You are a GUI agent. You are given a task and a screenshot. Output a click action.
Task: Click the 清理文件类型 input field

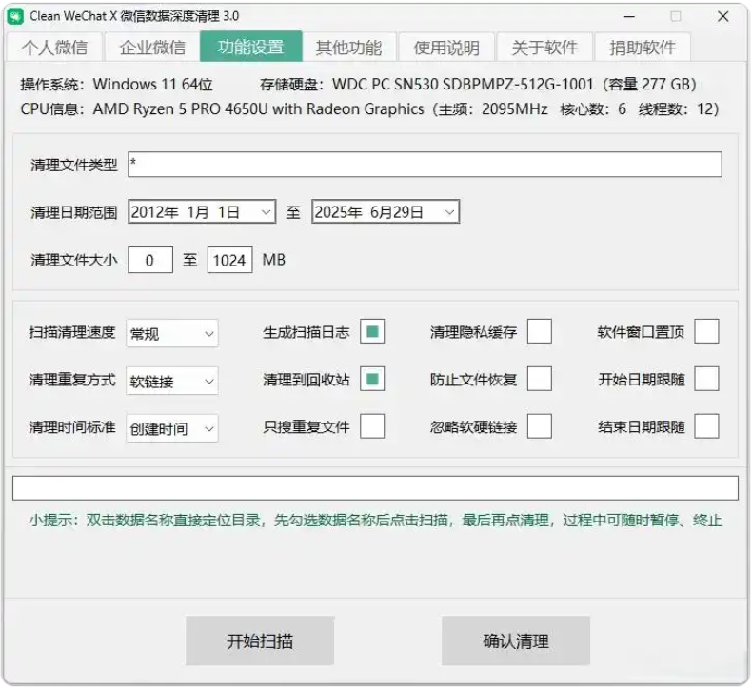pyautogui.click(x=425, y=165)
